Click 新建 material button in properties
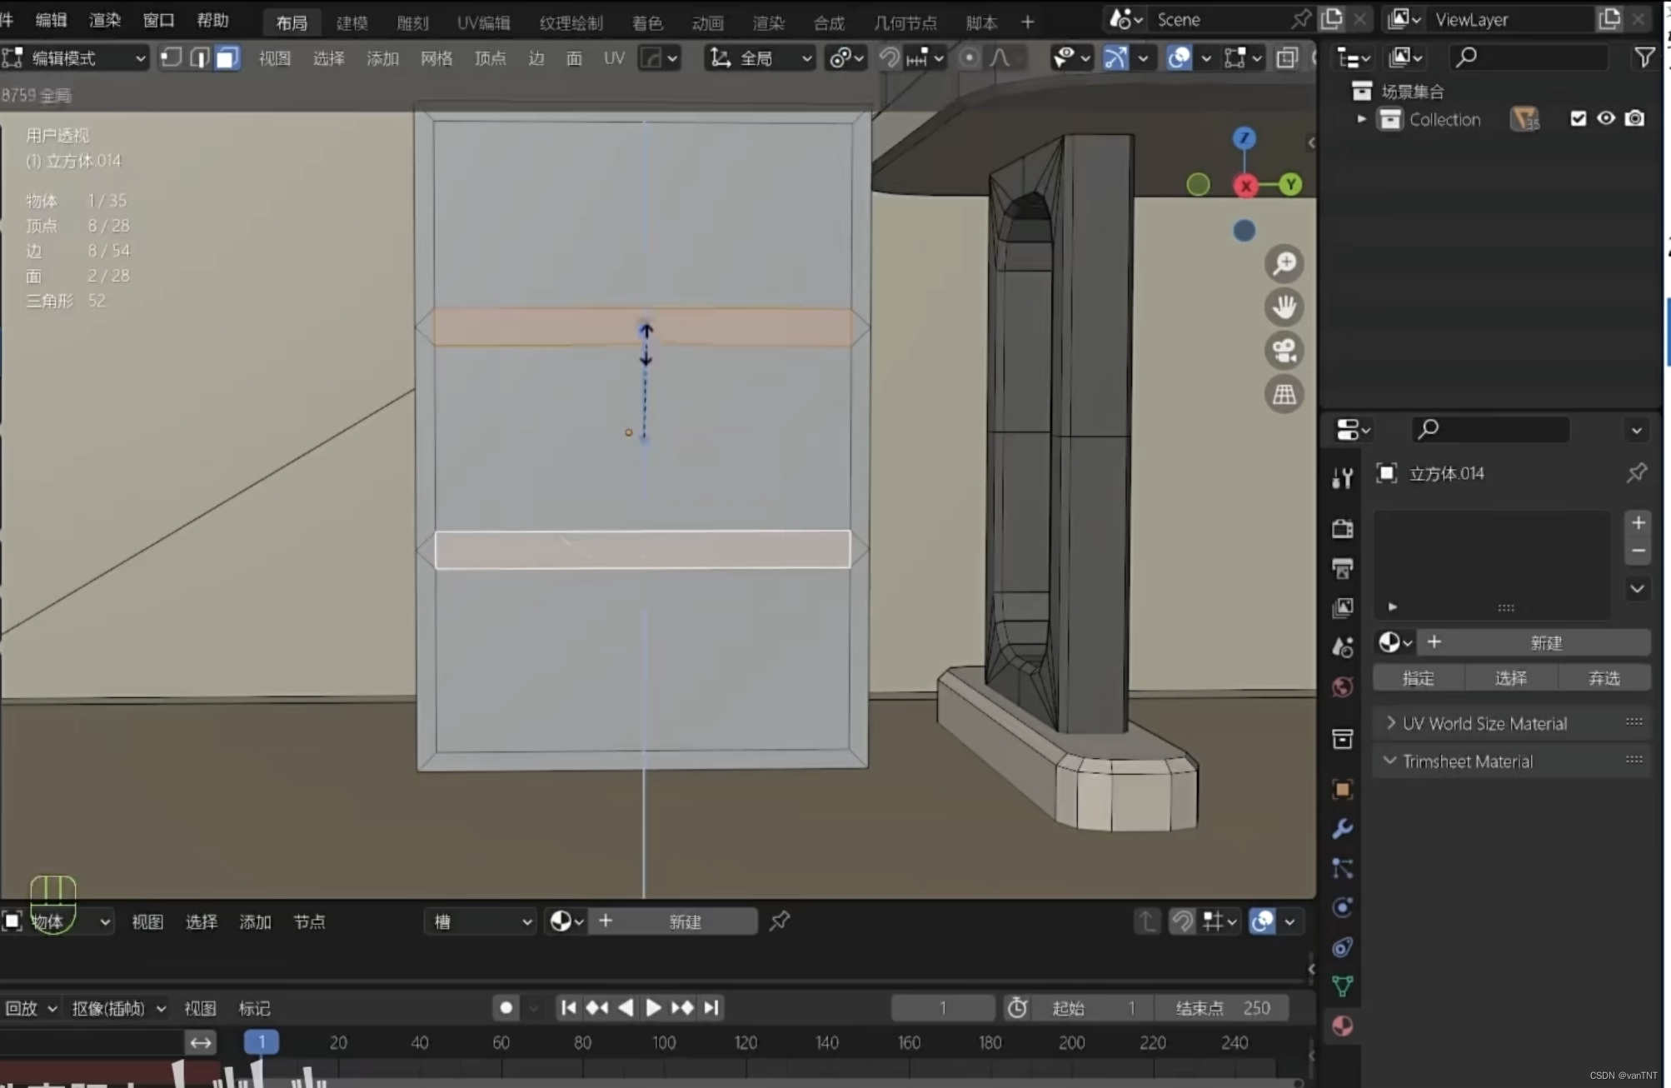This screenshot has height=1088, width=1671. coord(1545,642)
